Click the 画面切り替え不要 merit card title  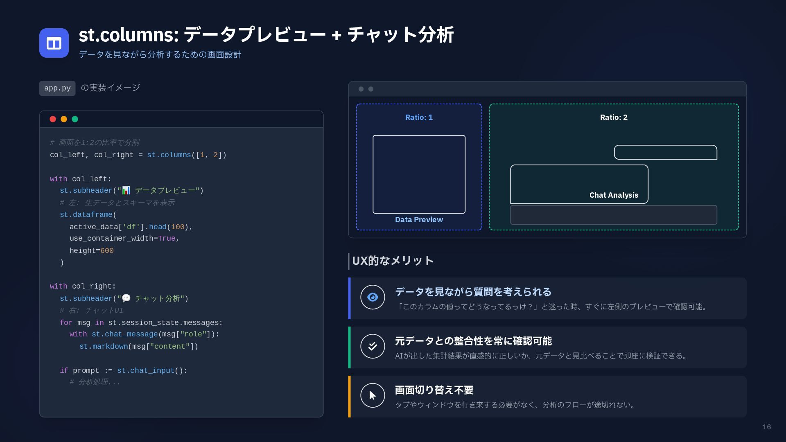(x=434, y=390)
